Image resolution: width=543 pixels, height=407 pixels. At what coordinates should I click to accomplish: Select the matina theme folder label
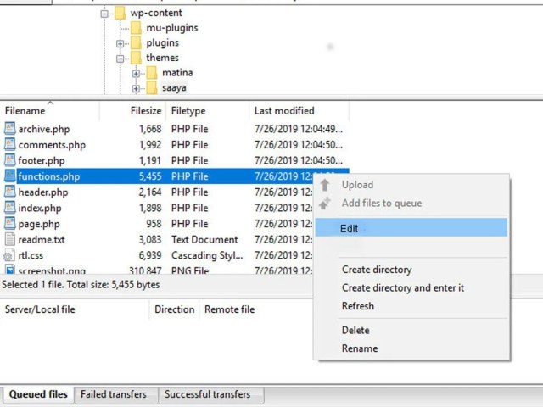pyautogui.click(x=177, y=73)
